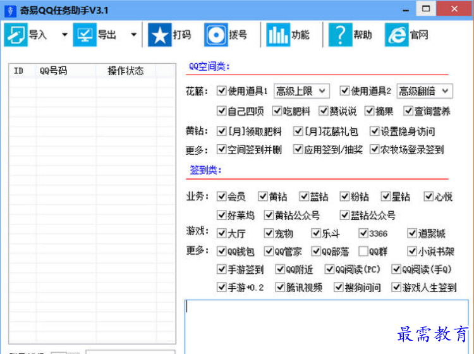Screen dimensions: 474x354
Task: Toggle the 手游签到 checkbox
Action: point(221,269)
